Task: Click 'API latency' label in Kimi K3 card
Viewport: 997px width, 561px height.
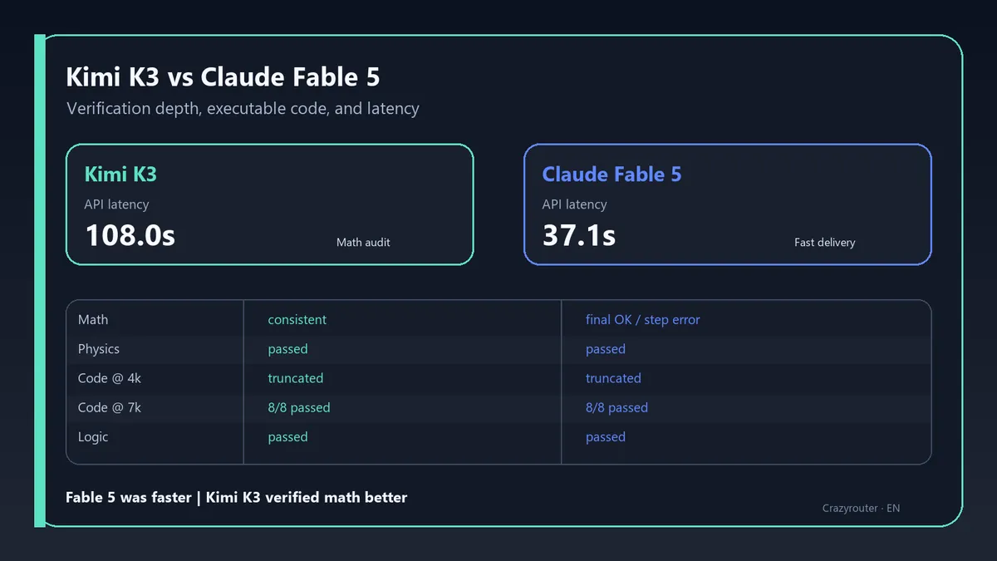Action: point(116,204)
